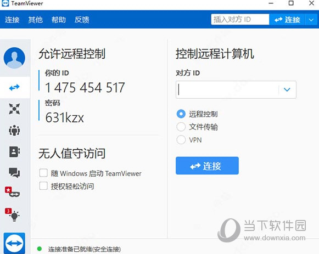Enable 随 Windows 启动 TeamViewer checkbox
The height and width of the screenshot is (254, 319).
pyautogui.click(x=43, y=173)
